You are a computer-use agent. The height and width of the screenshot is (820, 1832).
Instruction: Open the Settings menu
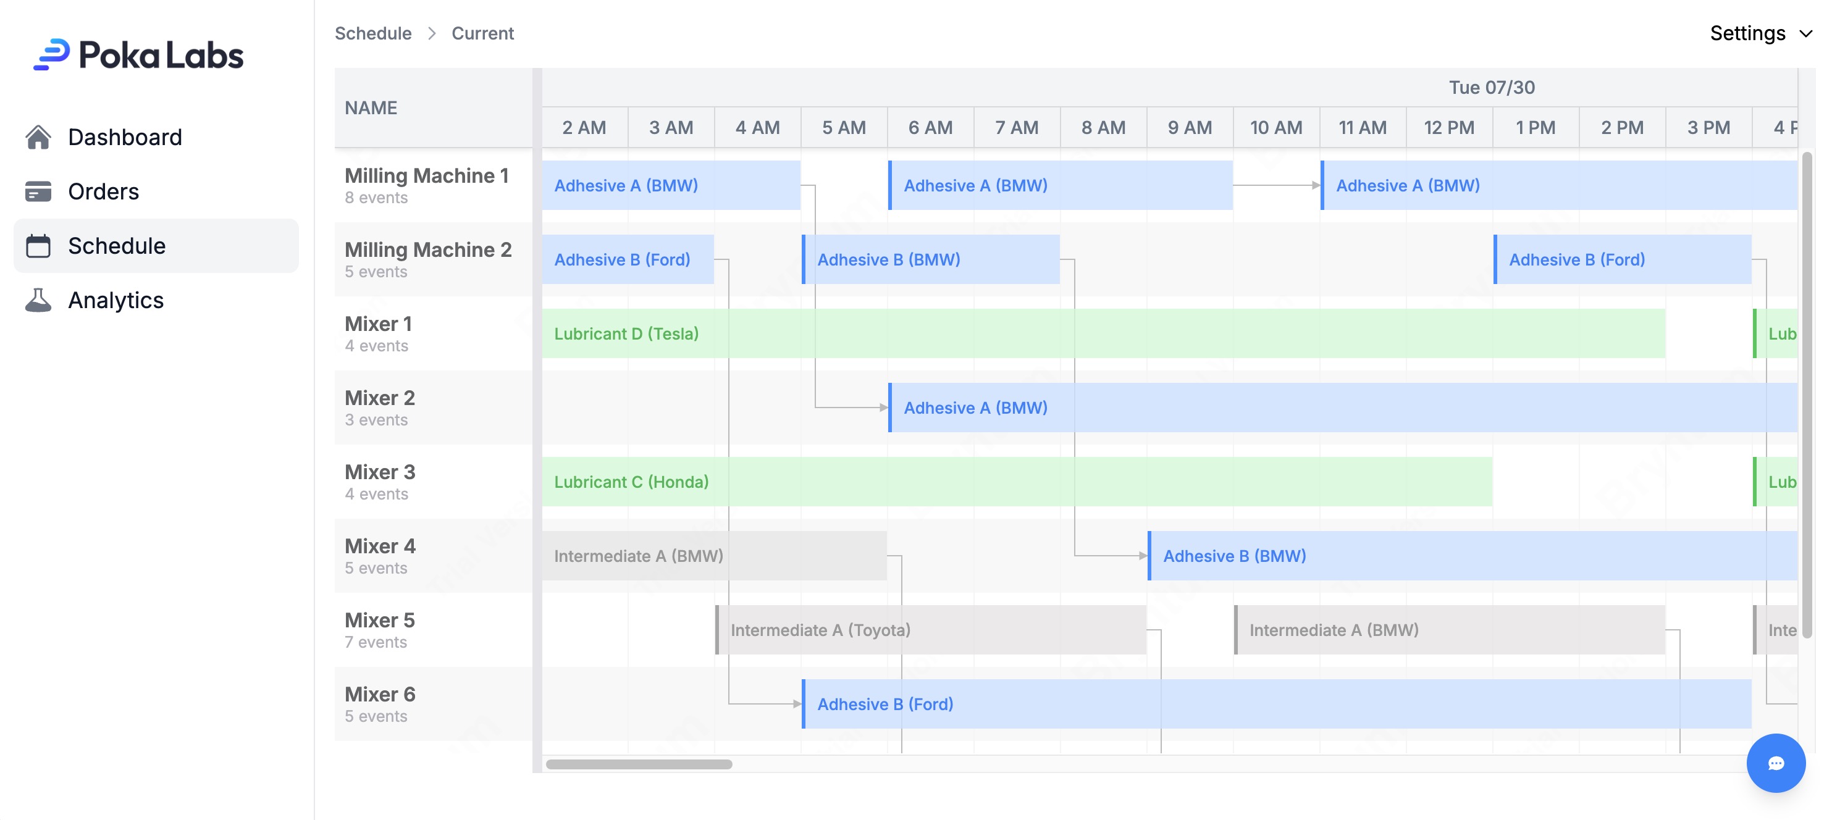[1747, 33]
